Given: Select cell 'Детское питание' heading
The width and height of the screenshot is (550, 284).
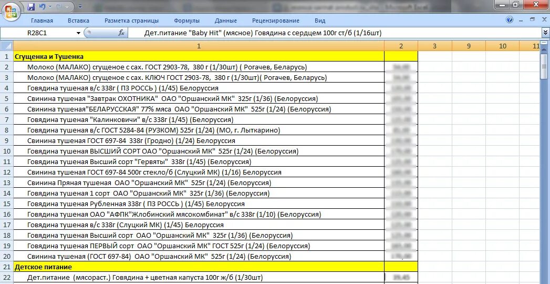Looking at the screenshot, I should (x=199, y=267).
